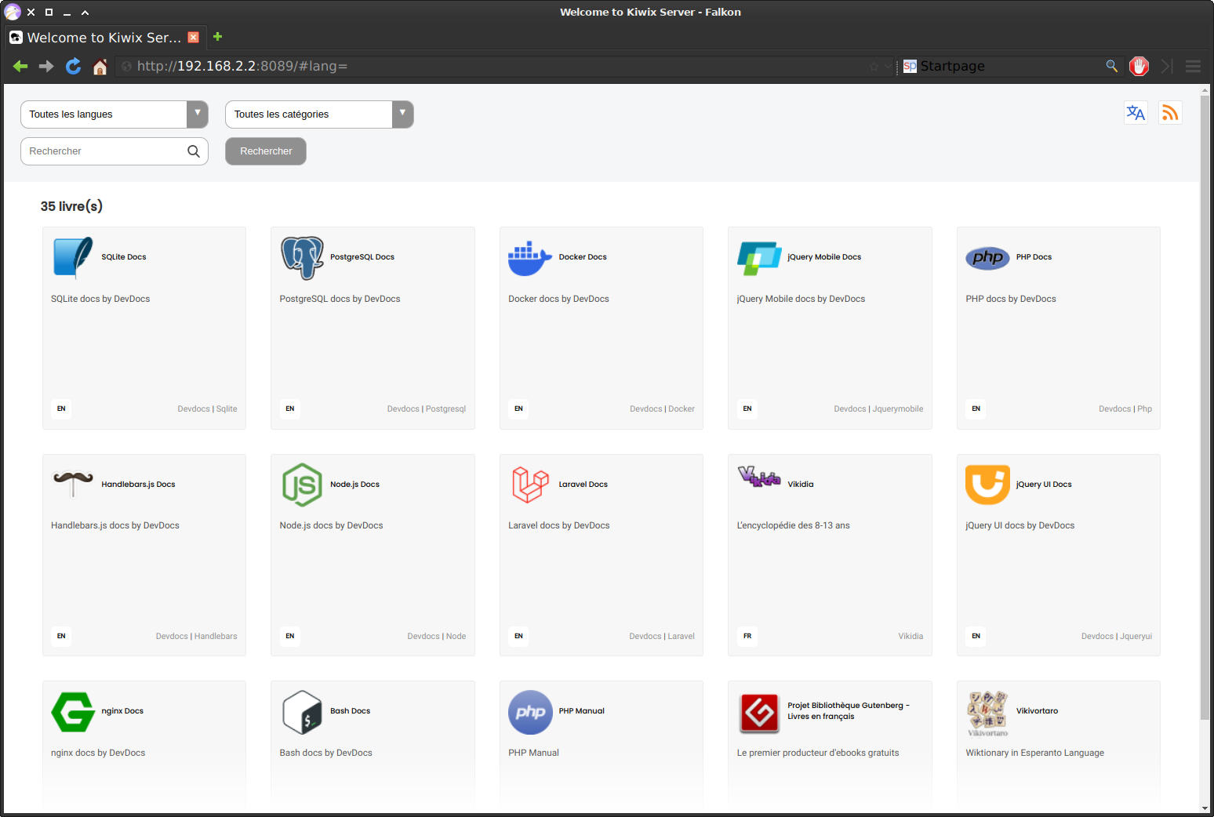The image size is (1214, 817).
Task: Open the Docker Docs book title
Action: 583,257
